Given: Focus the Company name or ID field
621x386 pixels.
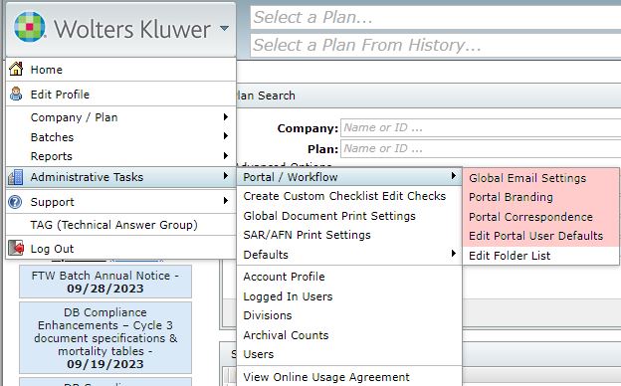Looking at the screenshot, I should (x=481, y=128).
